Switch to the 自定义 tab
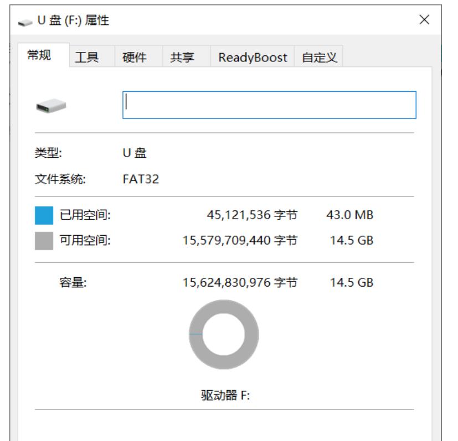 coord(319,57)
